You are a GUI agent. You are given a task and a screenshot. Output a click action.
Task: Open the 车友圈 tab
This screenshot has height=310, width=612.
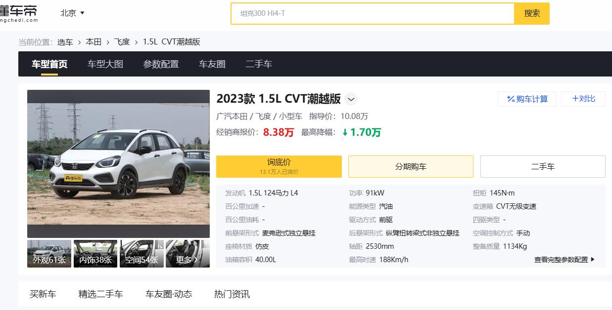pyautogui.click(x=212, y=64)
